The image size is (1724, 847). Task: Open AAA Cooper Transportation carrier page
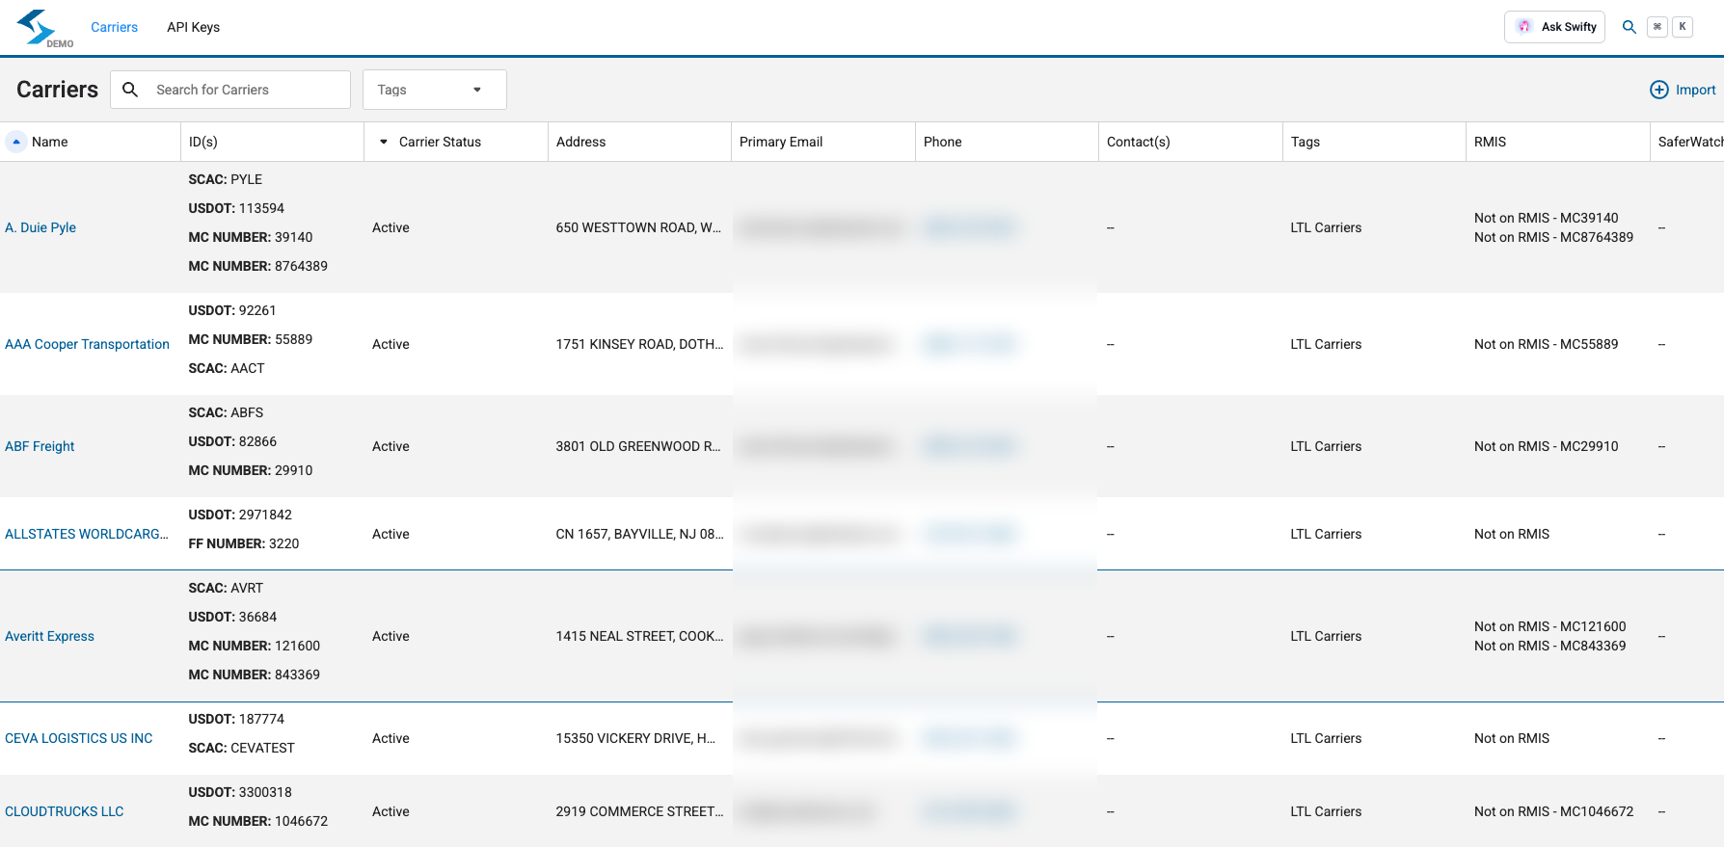click(x=87, y=344)
